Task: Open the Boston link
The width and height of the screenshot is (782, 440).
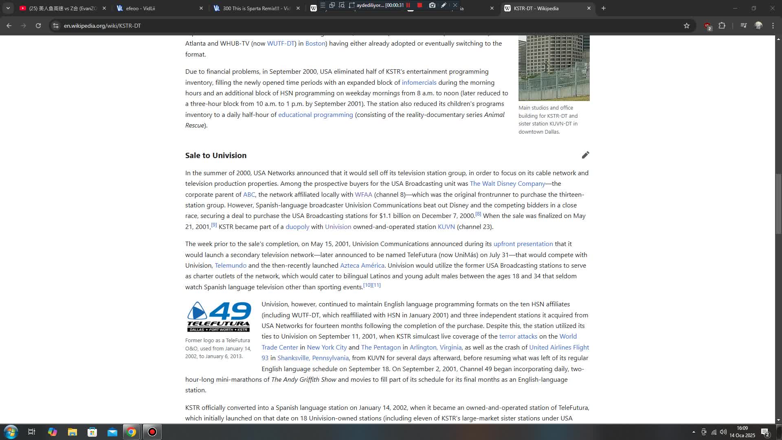Action: click(x=315, y=44)
